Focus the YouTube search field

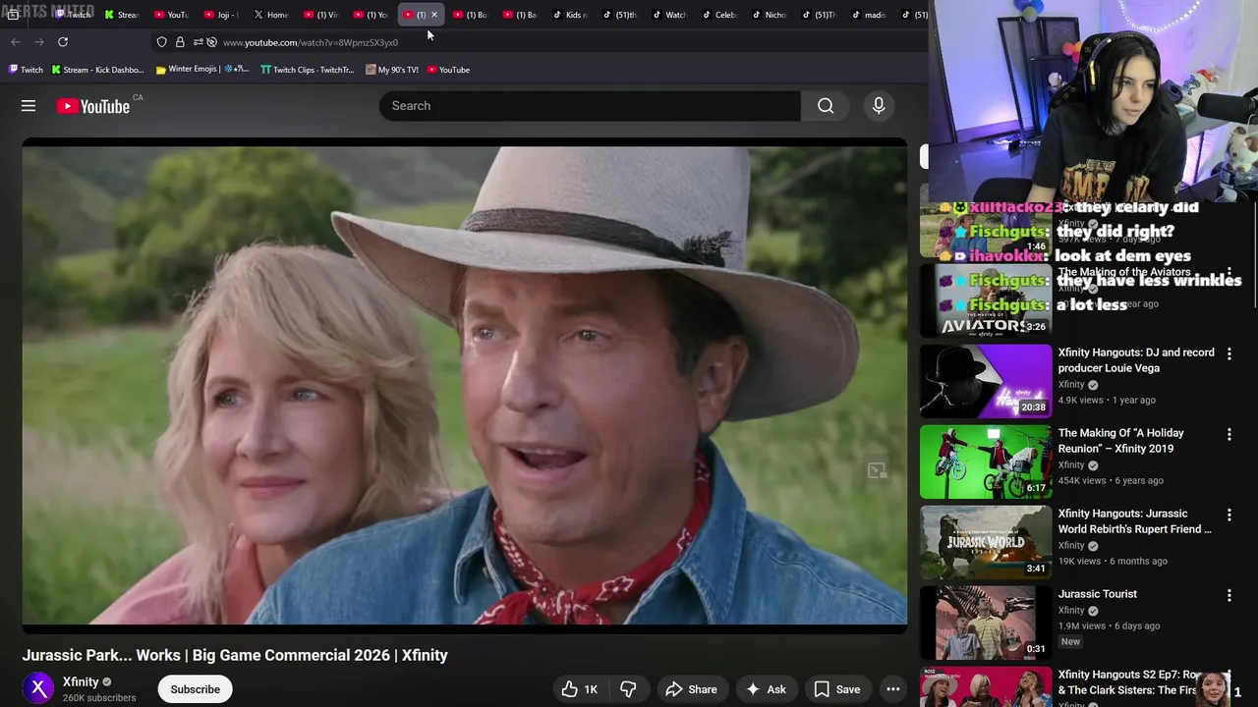click(590, 106)
